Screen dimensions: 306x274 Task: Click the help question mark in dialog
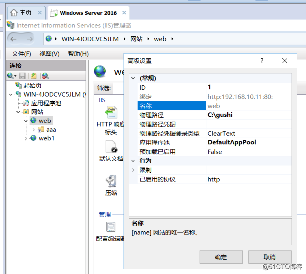click(x=262, y=61)
